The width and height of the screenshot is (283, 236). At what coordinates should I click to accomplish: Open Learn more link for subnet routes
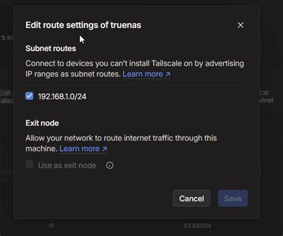point(146,74)
